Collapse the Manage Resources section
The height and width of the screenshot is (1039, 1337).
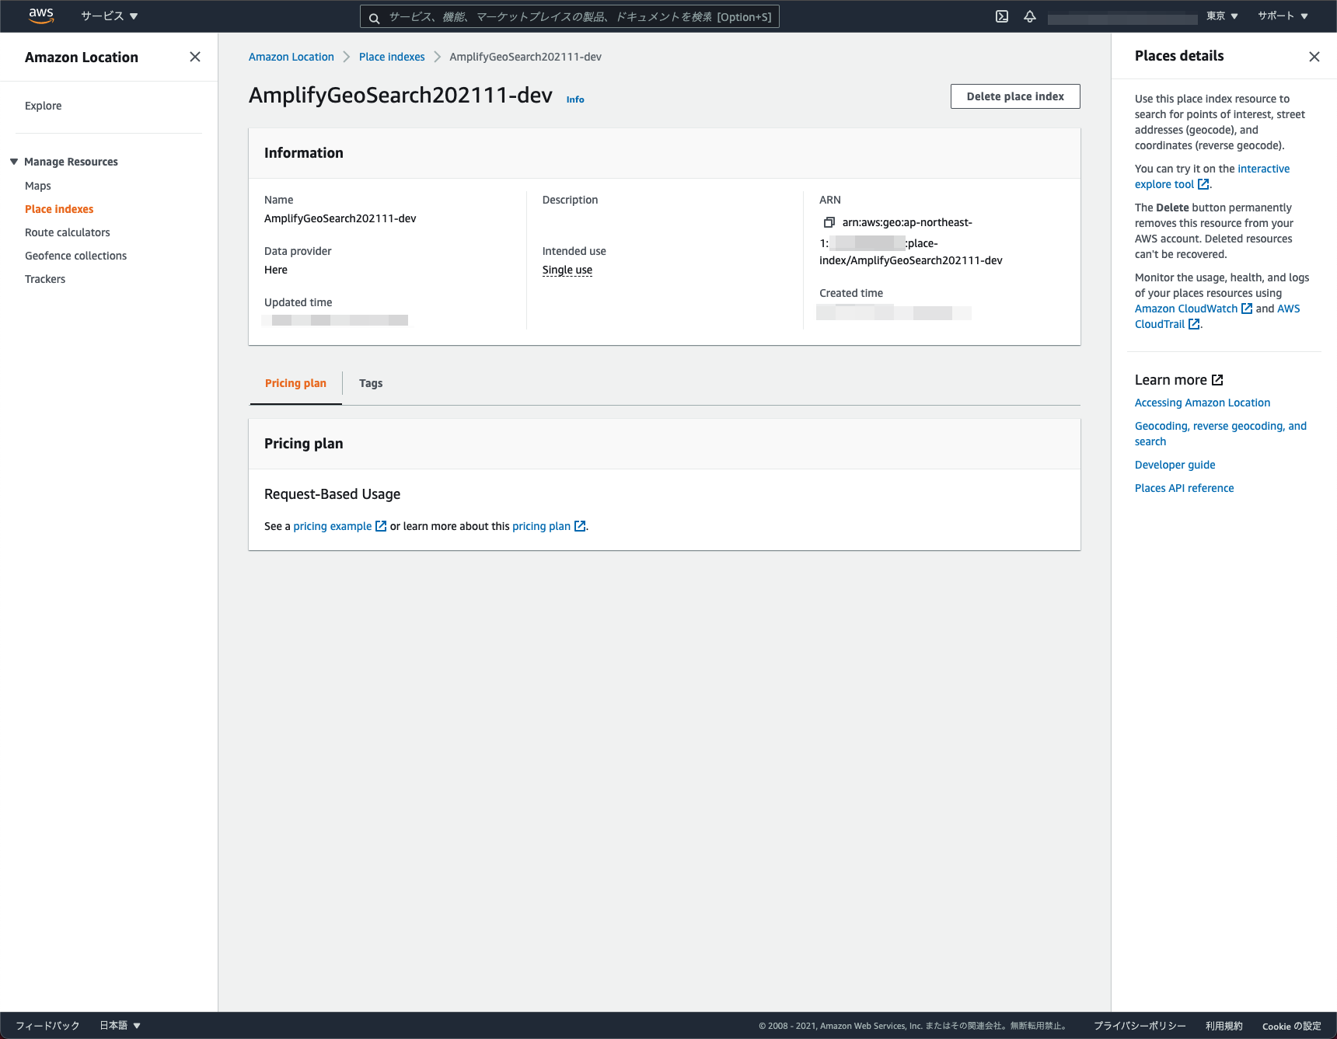64,162
